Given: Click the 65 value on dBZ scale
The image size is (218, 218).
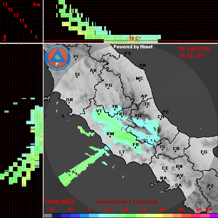Looking at the screenshot, I should tap(208, 209).
